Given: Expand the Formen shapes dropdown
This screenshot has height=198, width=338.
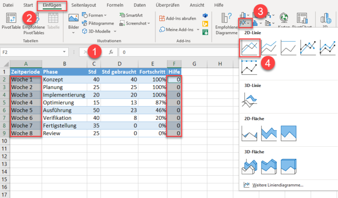Looking at the screenshot, I should [x=105, y=15].
